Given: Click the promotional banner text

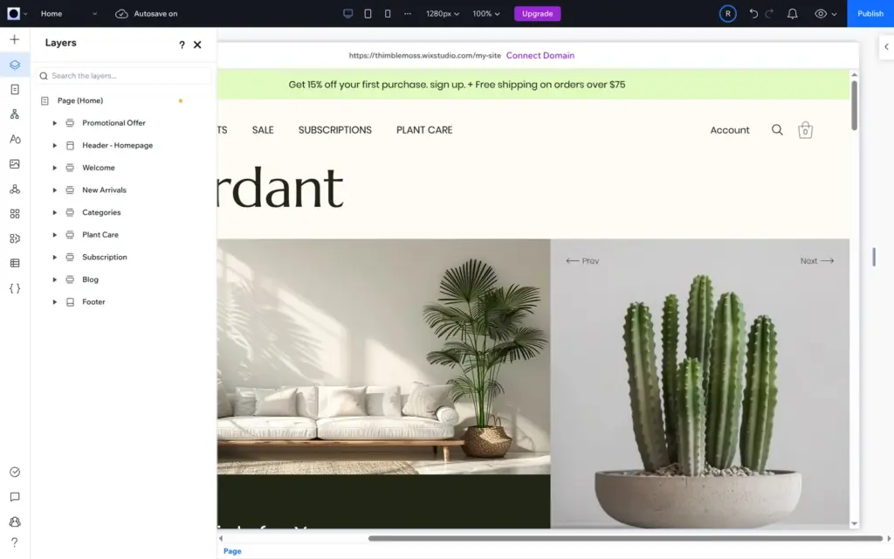Looking at the screenshot, I should click(x=457, y=85).
